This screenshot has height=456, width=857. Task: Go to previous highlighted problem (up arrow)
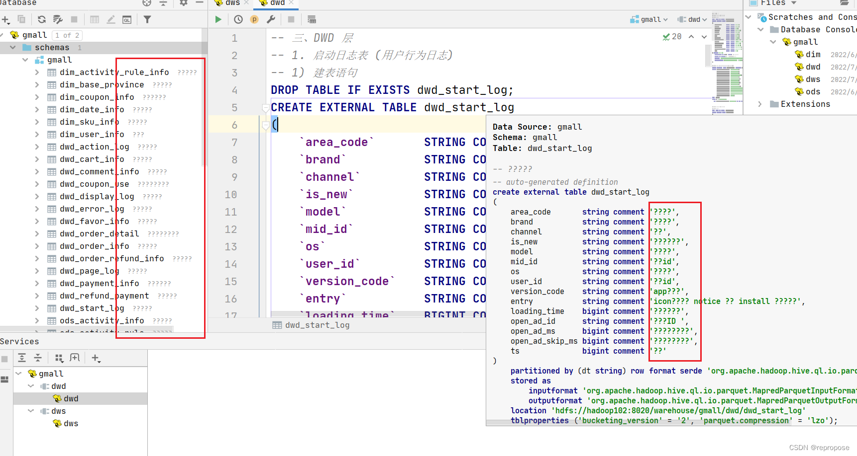click(x=691, y=37)
